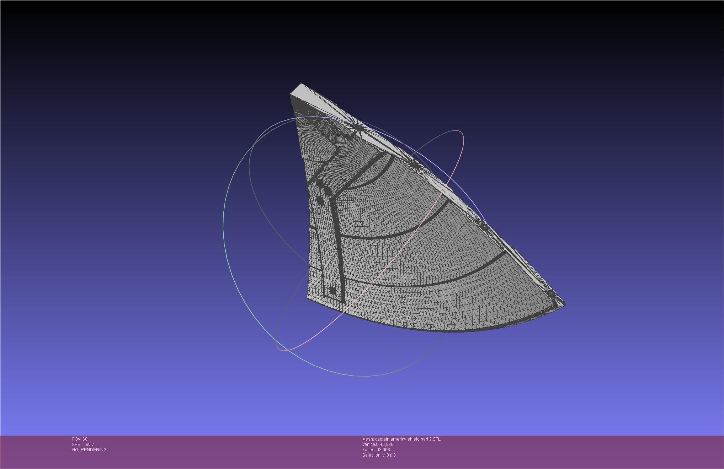The height and width of the screenshot is (469, 724).
Task: Click the Faces: 93,068 count
Action: point(376,450)
